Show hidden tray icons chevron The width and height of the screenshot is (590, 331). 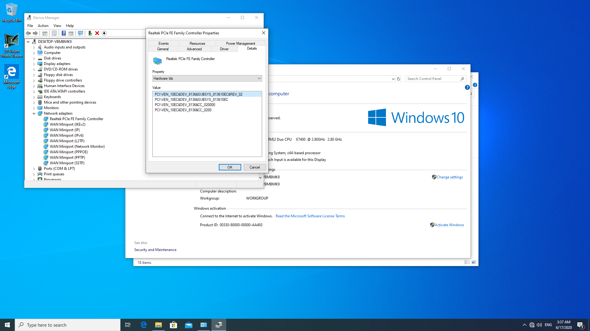(x=524, y=325)
